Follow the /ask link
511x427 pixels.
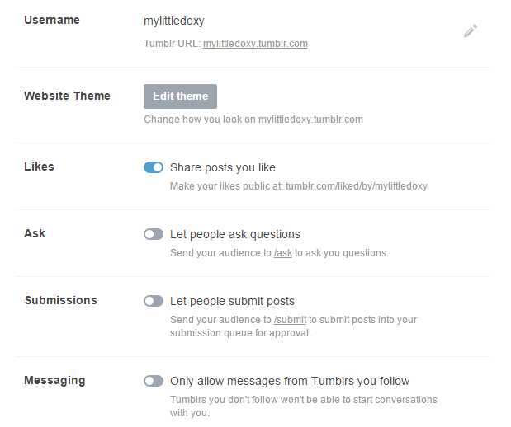click(x=283, y=253)
